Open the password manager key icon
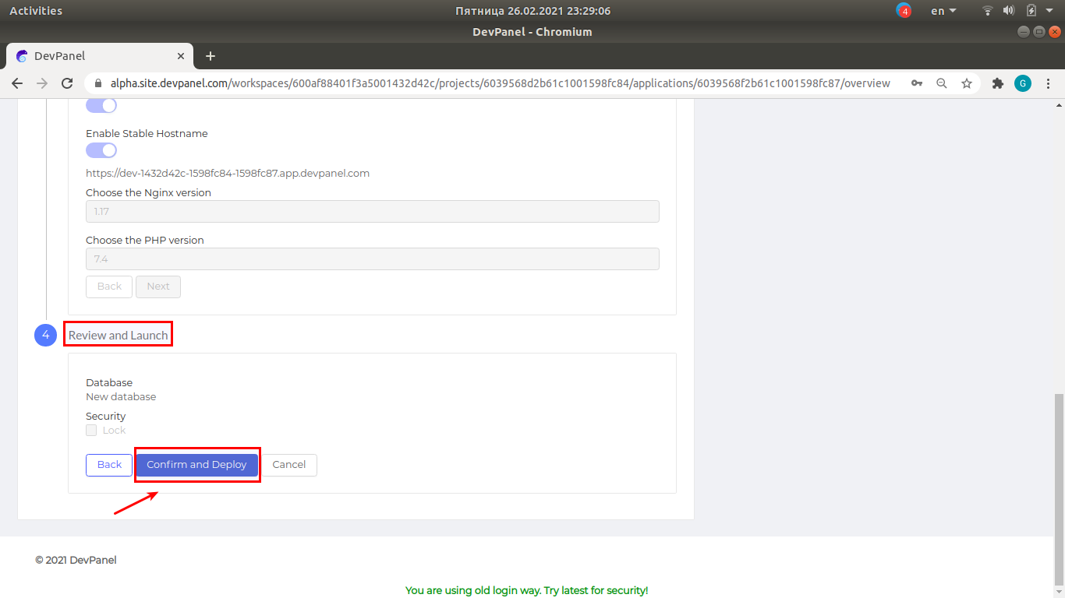 (916, 83)
